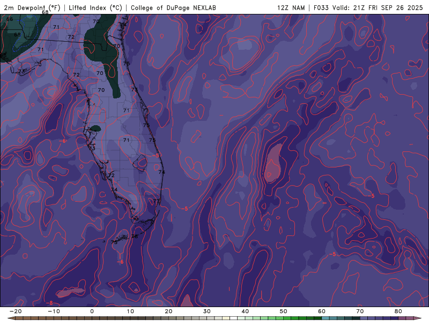Click the "12Z NAM" model run label

tap(291, 7)
